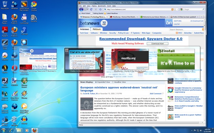Open the Express Scribe desktop shortcut

pos(5,44)
